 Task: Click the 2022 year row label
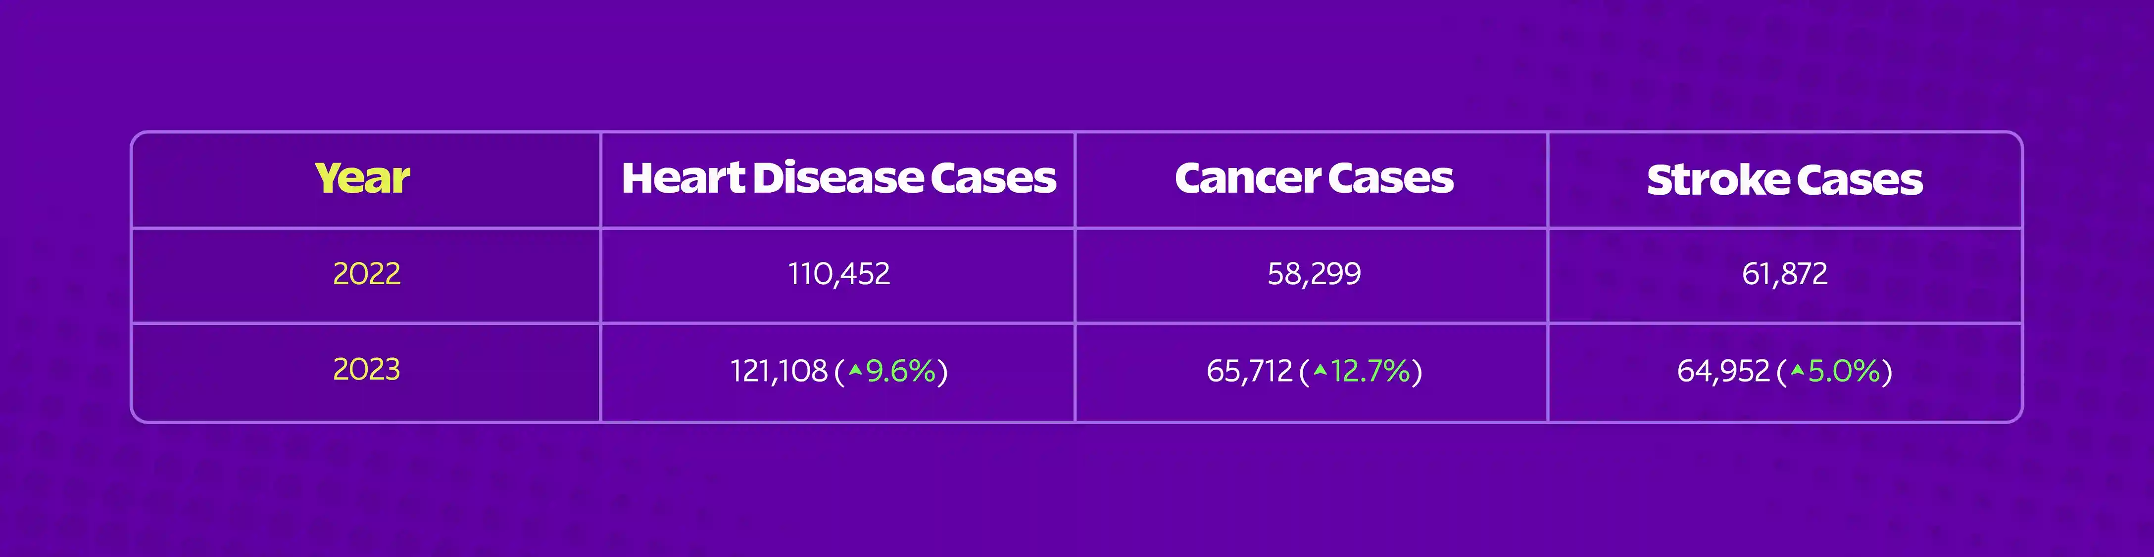tap(366, 274)
